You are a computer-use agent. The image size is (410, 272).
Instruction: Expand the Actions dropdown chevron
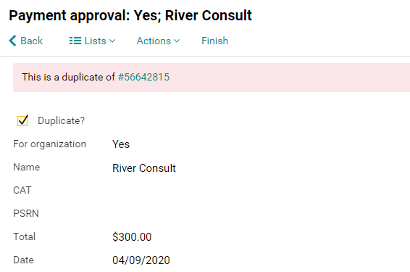(x=177, y=41)
